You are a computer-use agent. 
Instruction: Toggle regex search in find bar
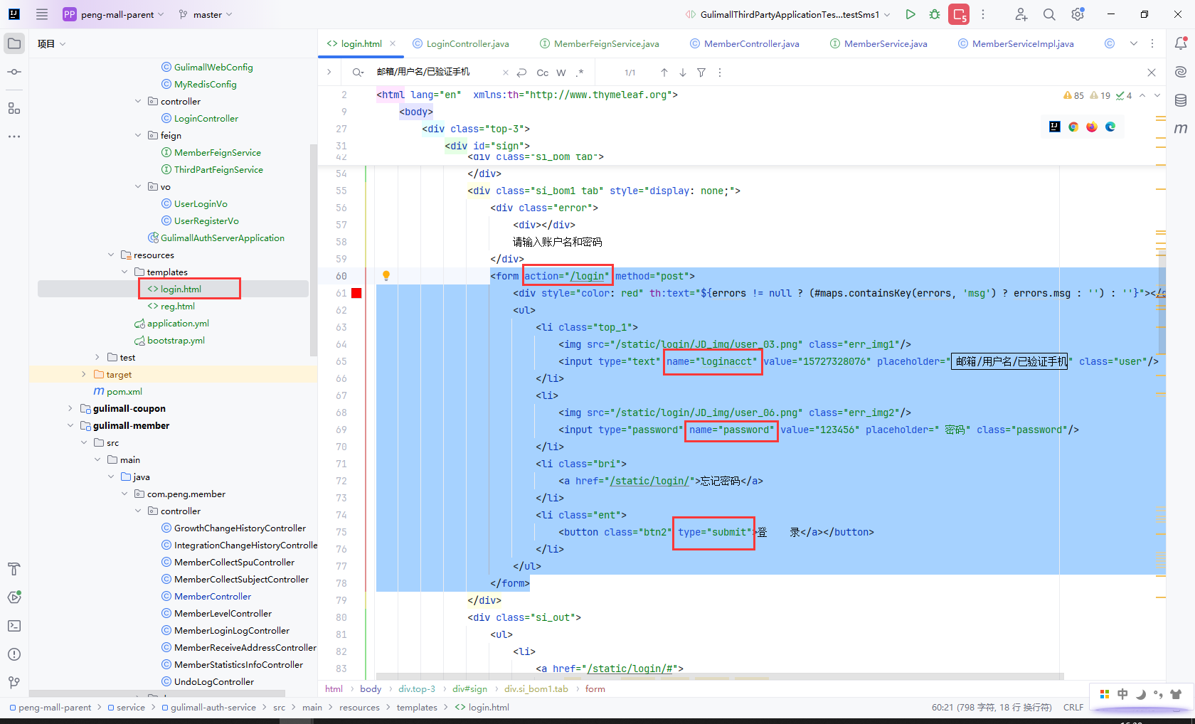point(580,73)
